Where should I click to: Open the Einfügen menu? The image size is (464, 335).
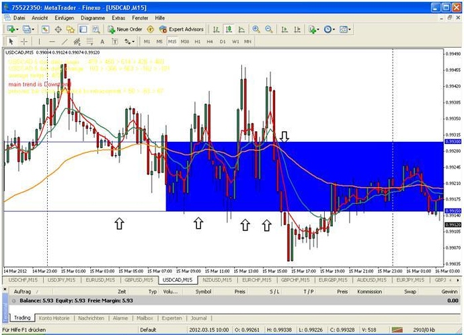[x=64, y=18]
